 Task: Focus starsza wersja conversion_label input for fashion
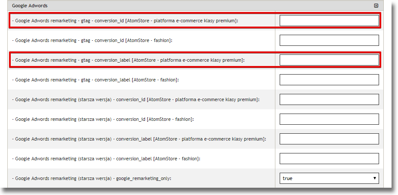[329, 159]
